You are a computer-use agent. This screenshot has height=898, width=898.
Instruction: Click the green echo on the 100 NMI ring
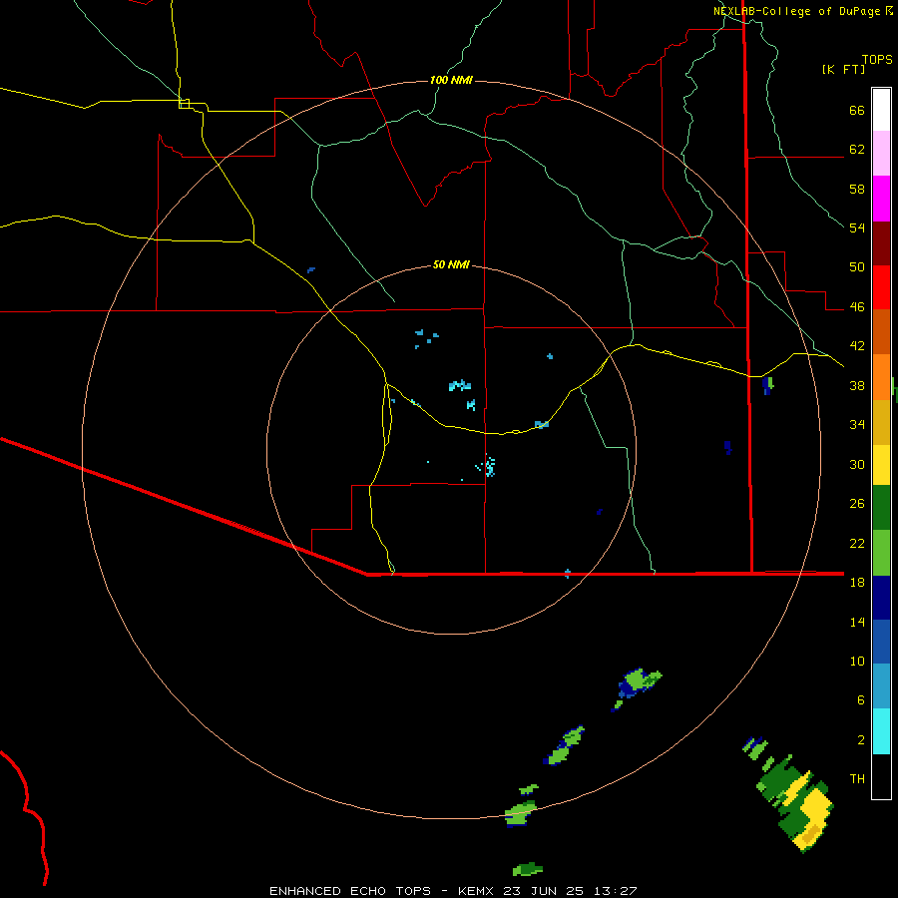521,813
